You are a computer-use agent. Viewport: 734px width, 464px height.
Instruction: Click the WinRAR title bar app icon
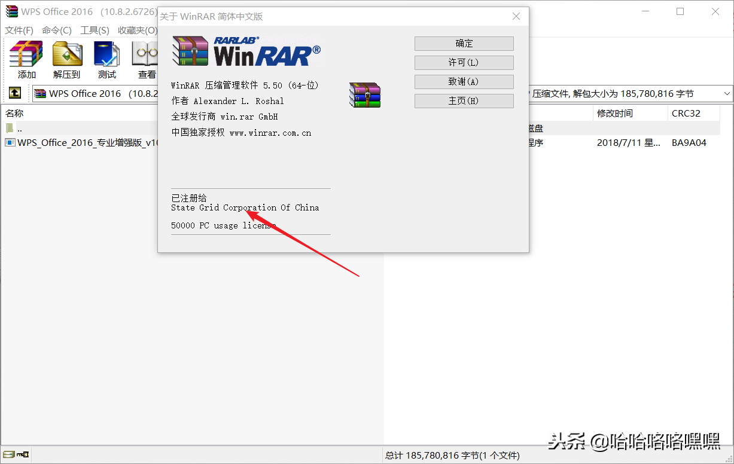(11, 11)
